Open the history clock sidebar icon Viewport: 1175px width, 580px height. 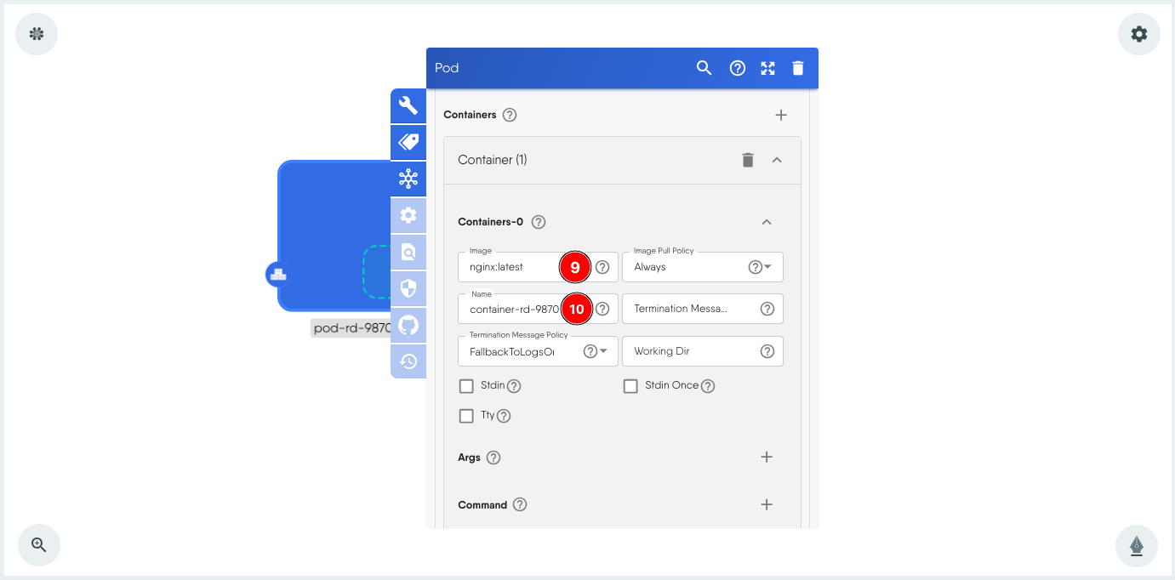click(x=408, y=361)
